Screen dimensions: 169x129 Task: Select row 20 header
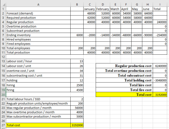[x=3, y=95]
